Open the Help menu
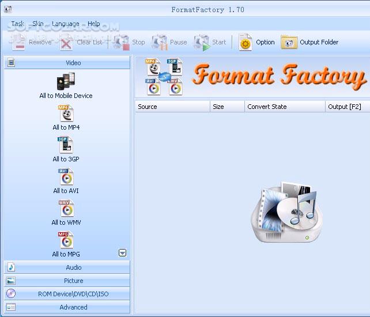This screenshot has height=317, width=370. click(x=94, y=24)
